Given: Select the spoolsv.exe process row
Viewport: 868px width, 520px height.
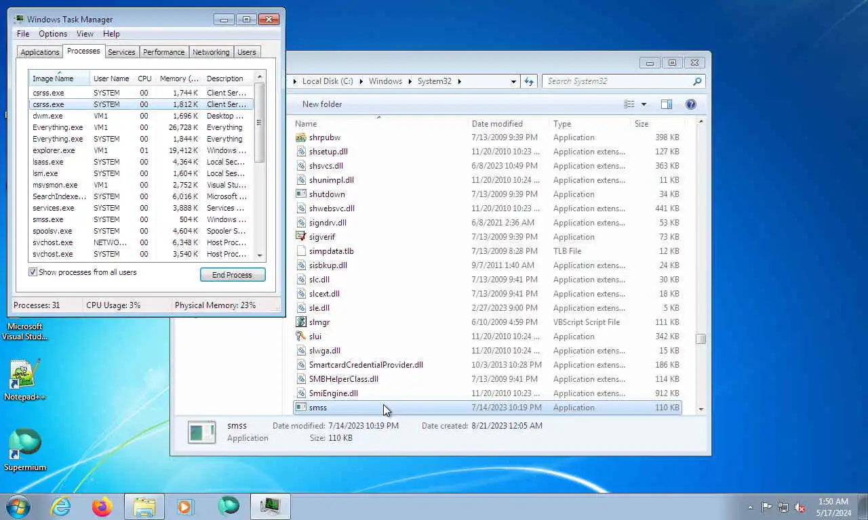Looking at the screenshot, I should 141,231.
